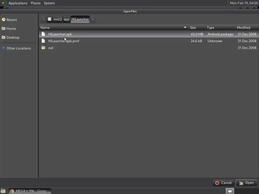Click the show desktop icon in bottom panel
This screenshot has height=194, width=259.
pyautogui.click(x=3, y=191)
